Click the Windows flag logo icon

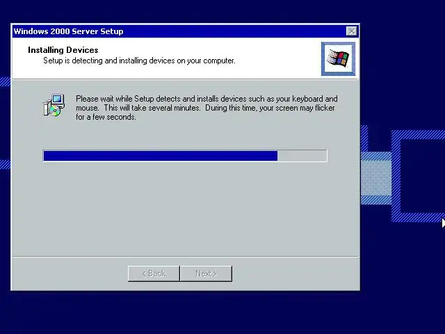click(x=338, y=58)
